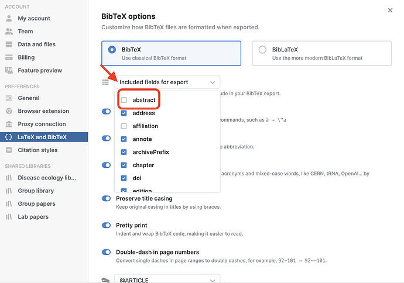Check the affiliation field checkbox
404x283 pixels.
[x=124, y=126]
